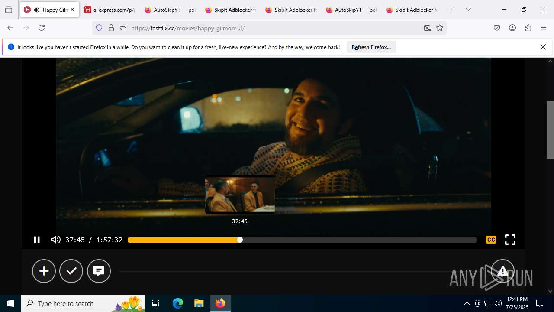Toggle closed captions with the CC button
This screenshot has width=554, height=312.
[491, 240]
